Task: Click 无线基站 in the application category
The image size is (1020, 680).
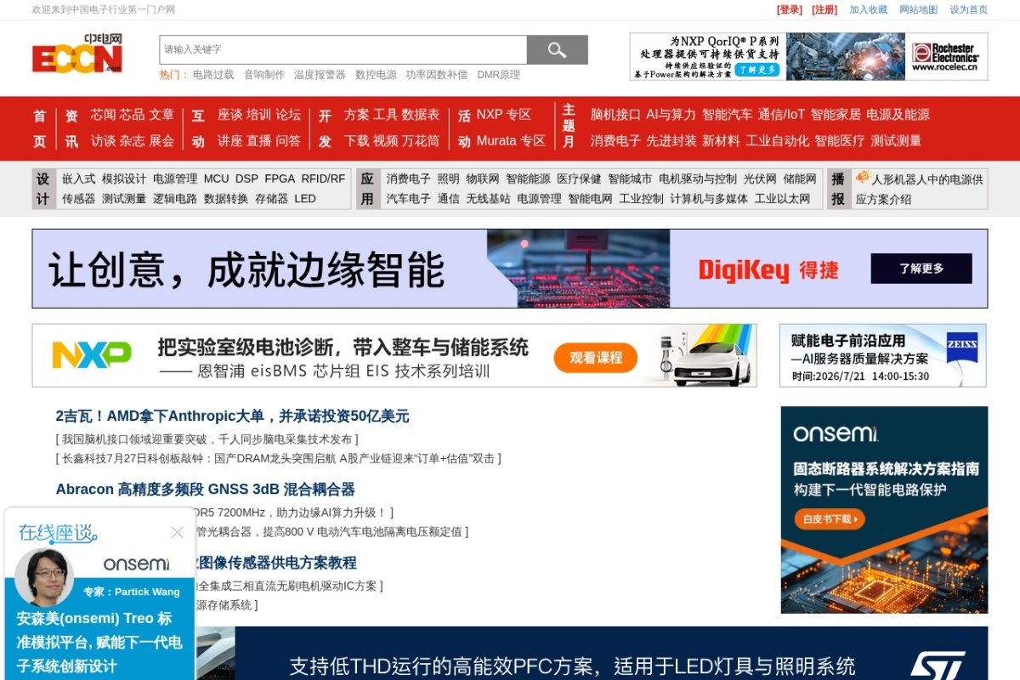Action: tap(488, 199)
